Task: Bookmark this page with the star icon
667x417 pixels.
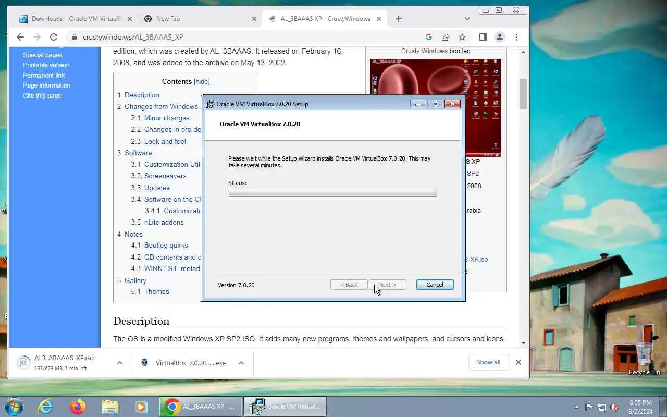Action: [462, 37]
